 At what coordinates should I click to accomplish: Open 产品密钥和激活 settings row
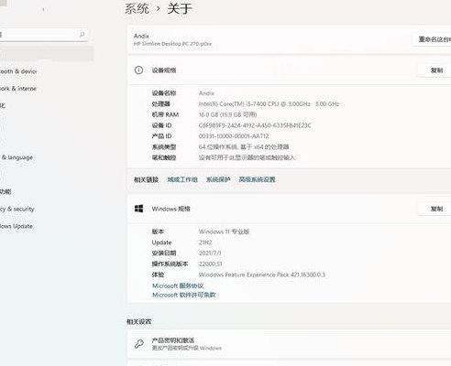289,344
